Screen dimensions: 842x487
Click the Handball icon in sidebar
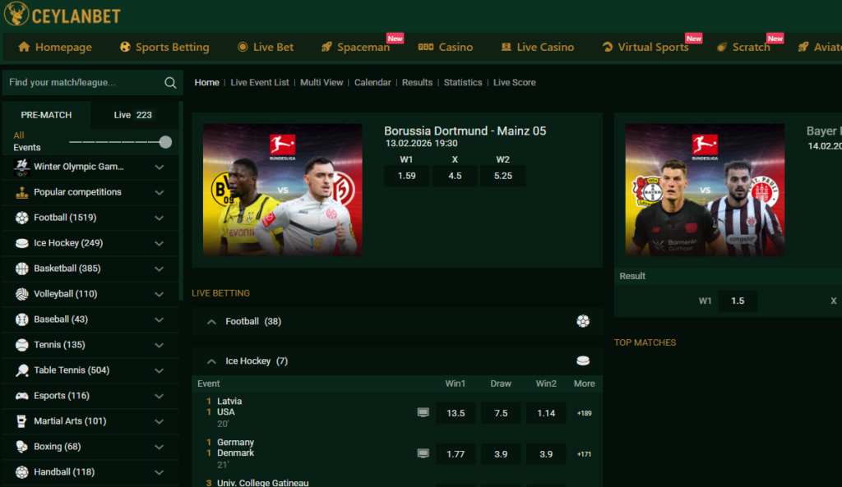pyautogui.click(x=21, y=472)
